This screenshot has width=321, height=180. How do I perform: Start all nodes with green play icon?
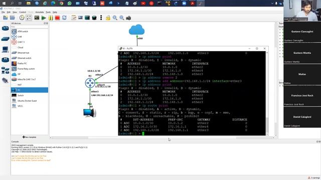click(x=44, y=18)
